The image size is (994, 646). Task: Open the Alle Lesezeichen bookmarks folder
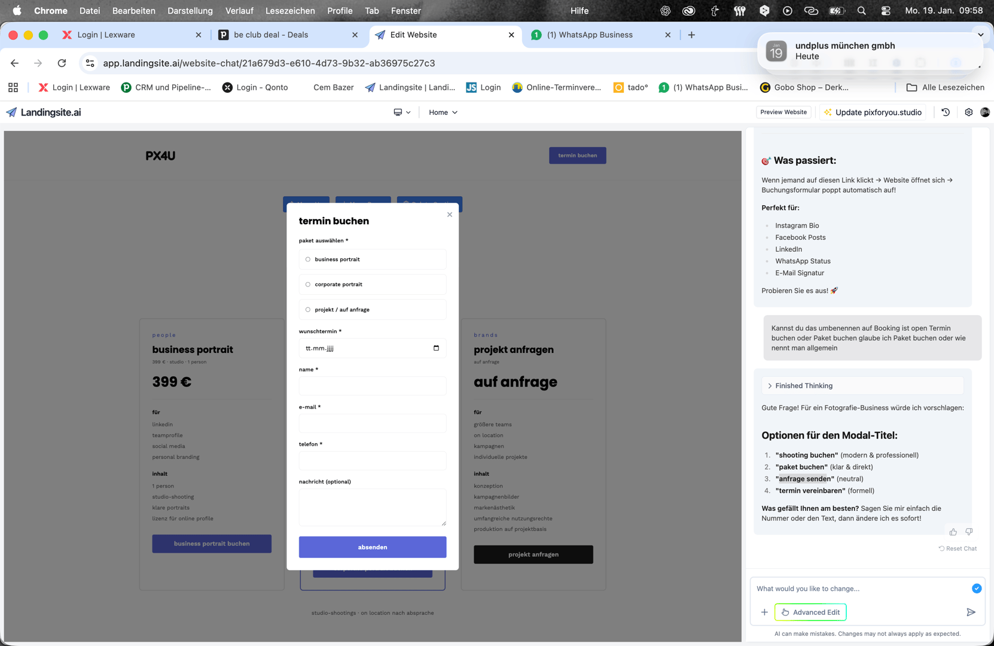pos(945,87)
